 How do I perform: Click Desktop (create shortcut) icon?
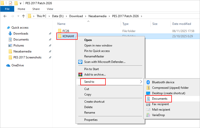coord(148,93)
